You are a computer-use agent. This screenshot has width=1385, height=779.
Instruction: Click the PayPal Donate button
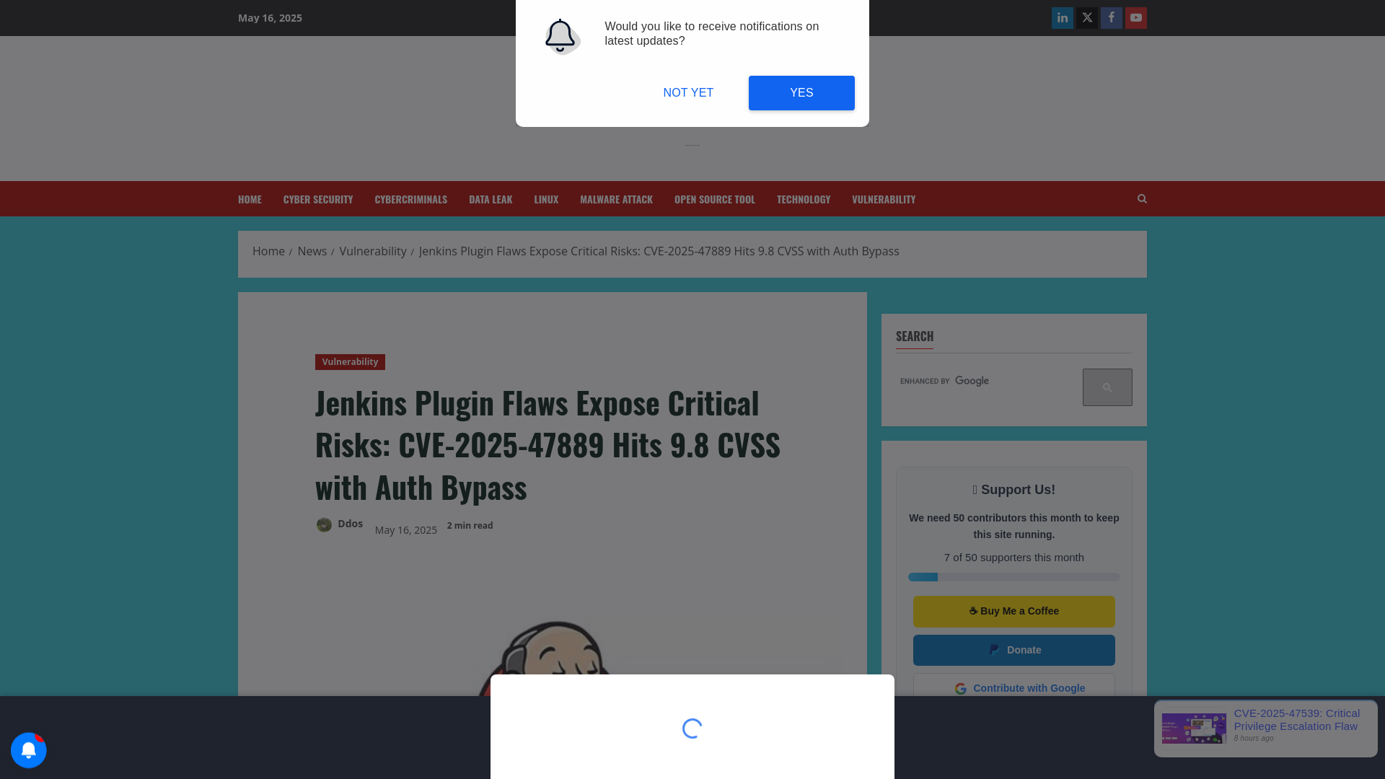[x=1014, y=650]
